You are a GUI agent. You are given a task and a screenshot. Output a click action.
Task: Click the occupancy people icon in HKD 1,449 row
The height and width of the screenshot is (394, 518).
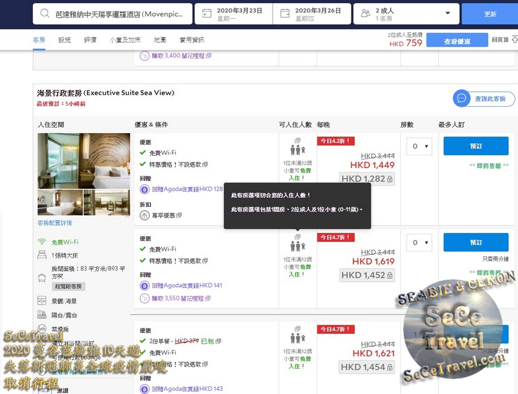coord(298,150)
